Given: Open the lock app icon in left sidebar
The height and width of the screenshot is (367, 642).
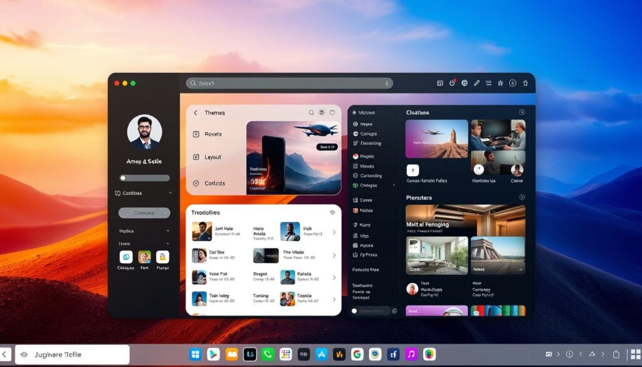Looking at the screenshot, I should 162,257.
